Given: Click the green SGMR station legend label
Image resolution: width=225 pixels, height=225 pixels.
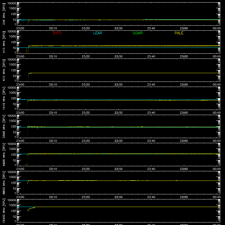Looking at the screenshot, I should 138,33.
